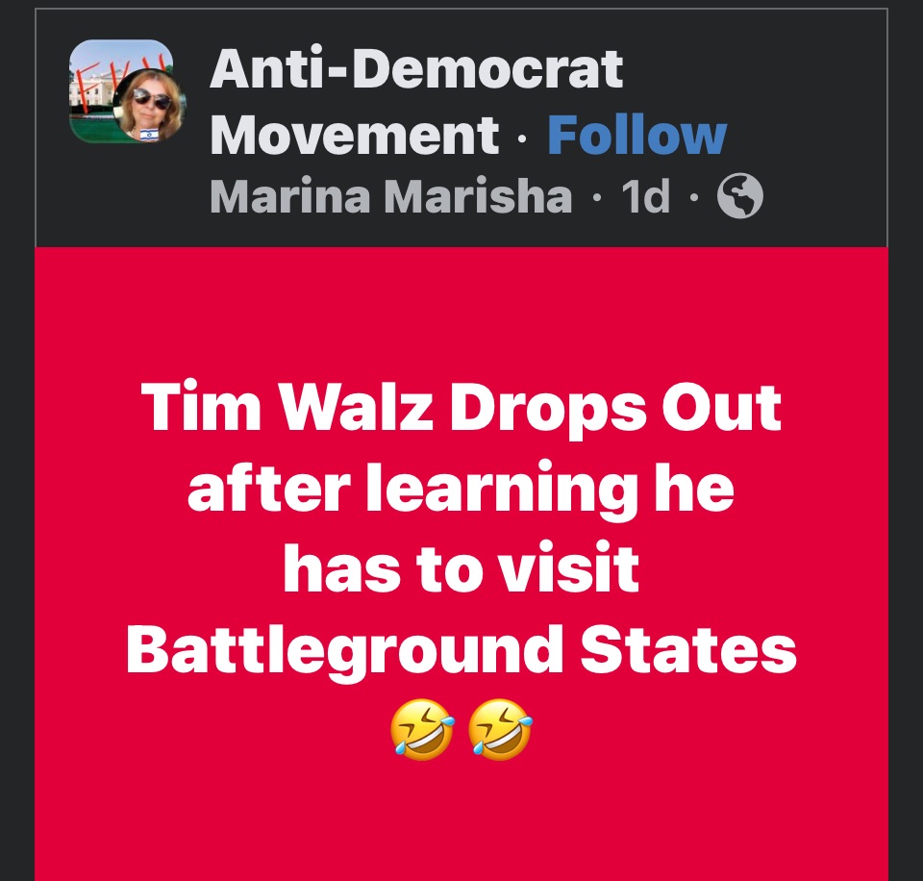Click the first laughing emoji

tap(422, 729)
